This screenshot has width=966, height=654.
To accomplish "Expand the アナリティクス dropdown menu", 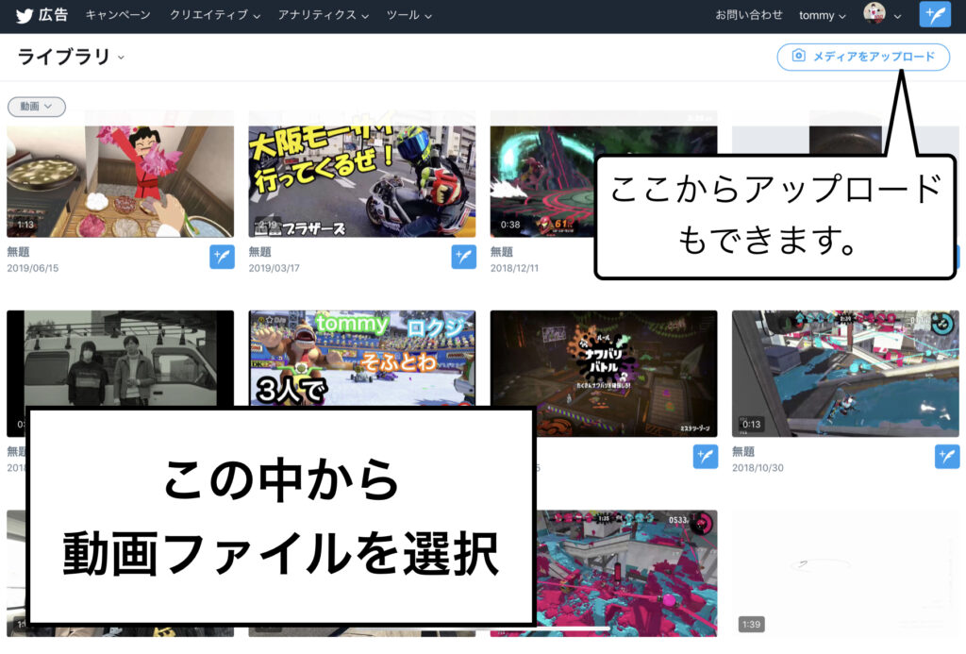I will 323,15.
